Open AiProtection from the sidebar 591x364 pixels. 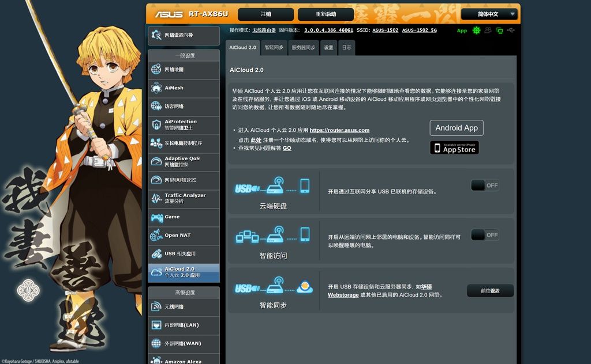click(x=184, y=124)
